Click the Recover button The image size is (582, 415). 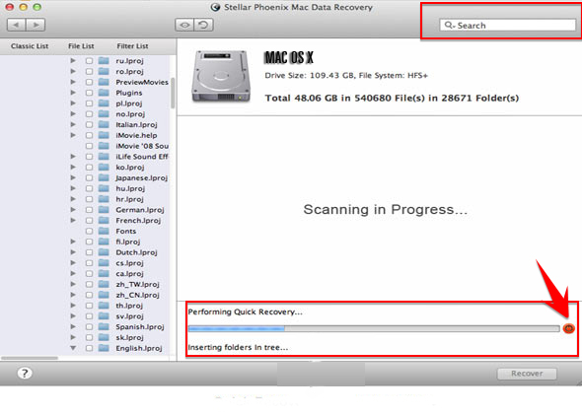tap(527, 374)
